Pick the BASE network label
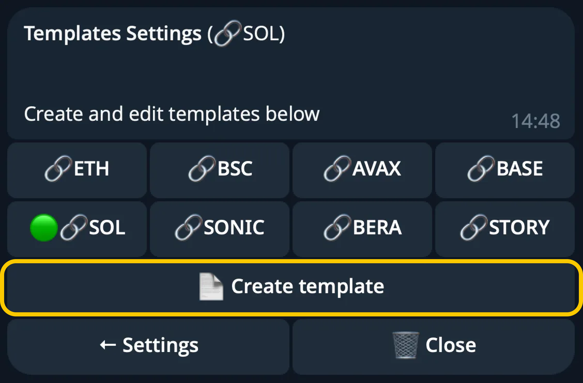The image size is (583, 383). pyautogui.click(x=519, y=169)
